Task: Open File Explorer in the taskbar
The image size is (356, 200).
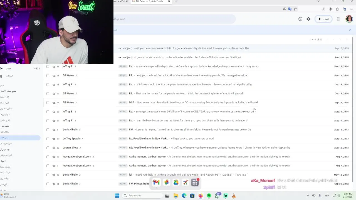Action: (176, 196)
